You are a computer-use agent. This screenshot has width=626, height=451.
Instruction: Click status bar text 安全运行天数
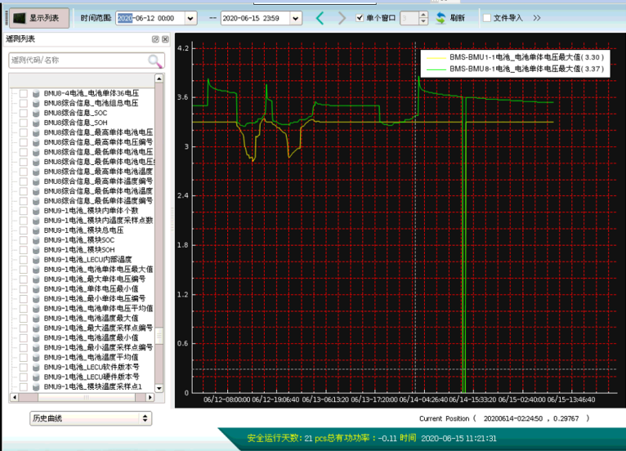273,438
